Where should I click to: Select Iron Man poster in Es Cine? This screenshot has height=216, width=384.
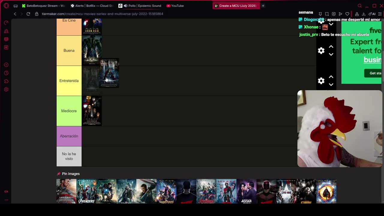click(x=92, y=27)
